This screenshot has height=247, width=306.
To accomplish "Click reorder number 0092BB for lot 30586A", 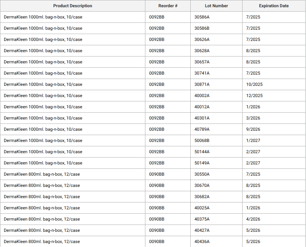I will tap(157, 17).
